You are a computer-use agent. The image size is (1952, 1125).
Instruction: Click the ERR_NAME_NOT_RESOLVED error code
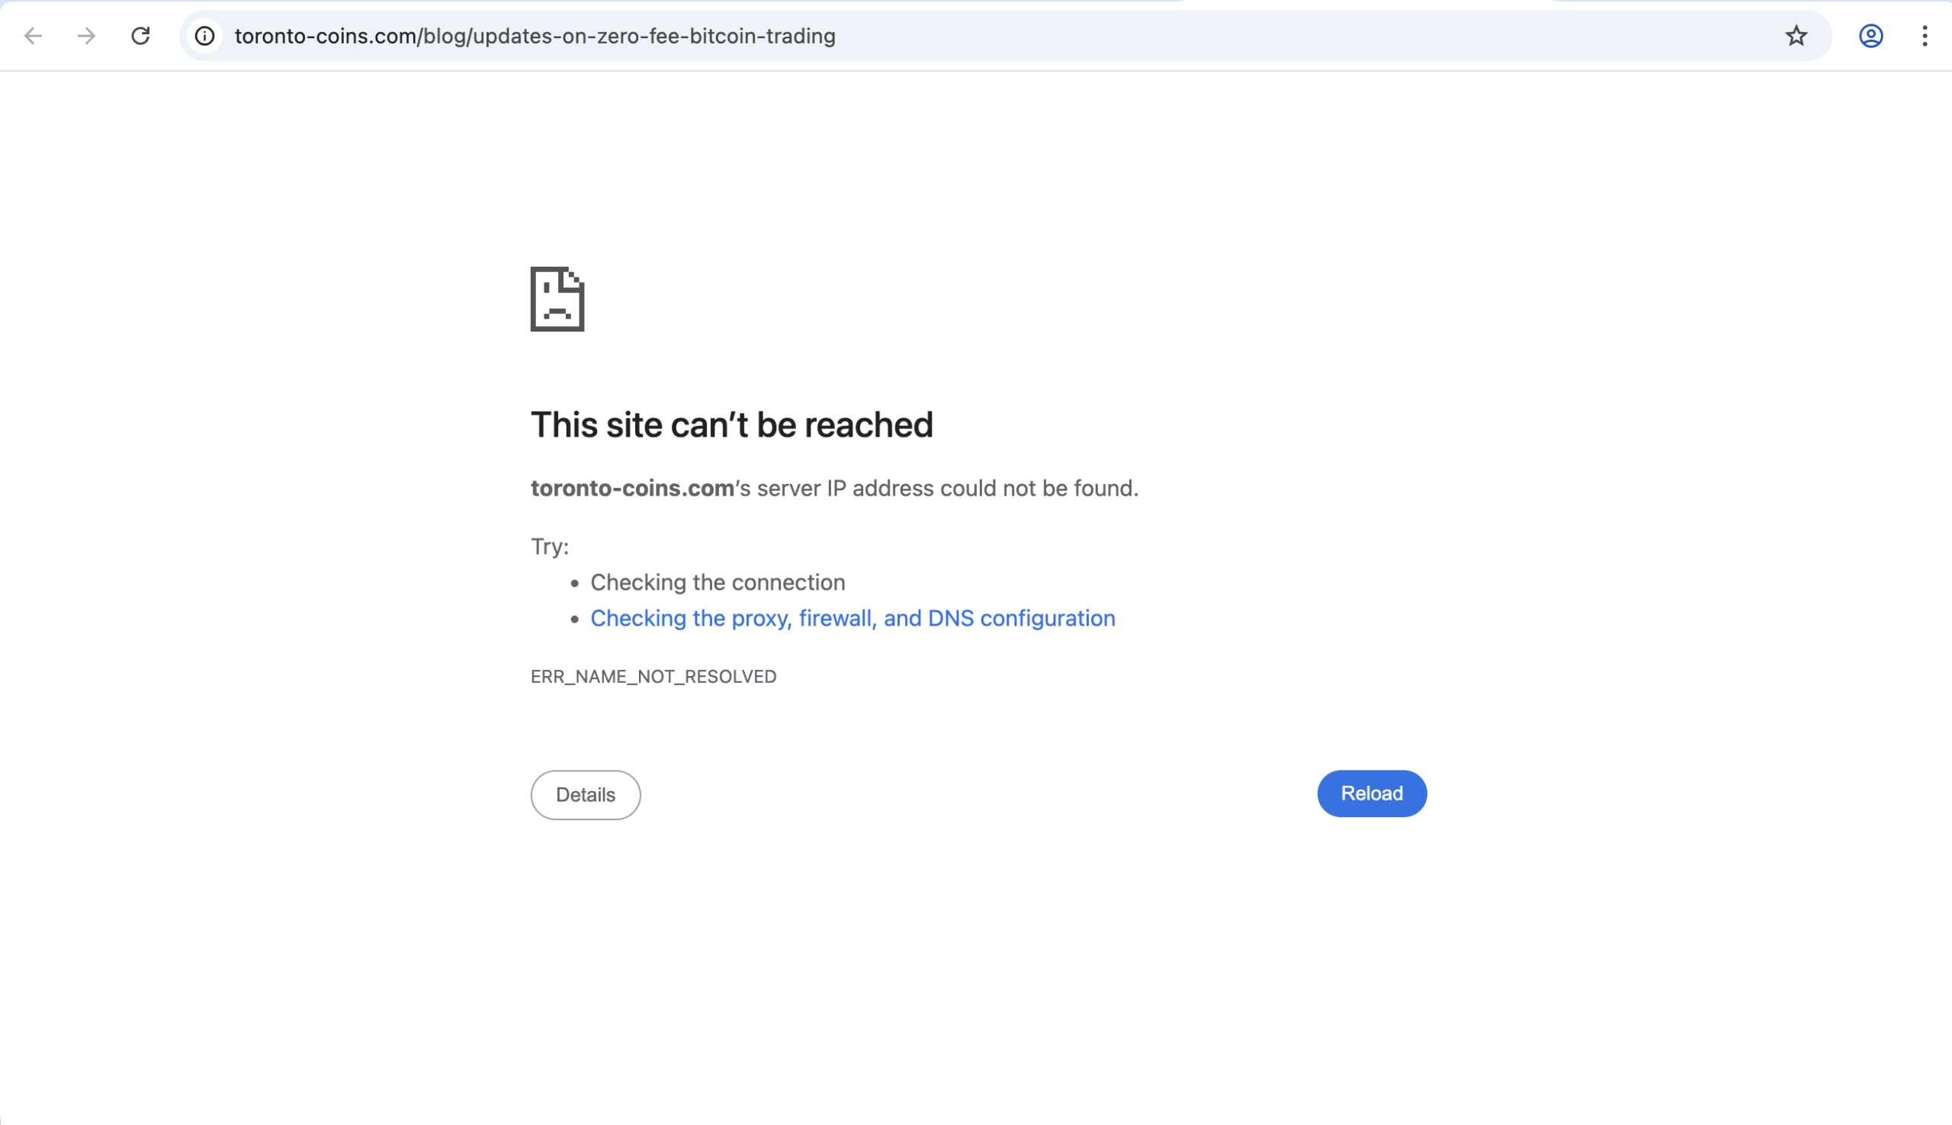(653, 676)
